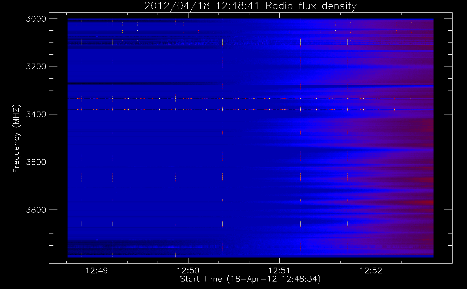Click the plot title 'Radio flux density'
The width and height of the screenshot is (467, 289).
point(311,6)
